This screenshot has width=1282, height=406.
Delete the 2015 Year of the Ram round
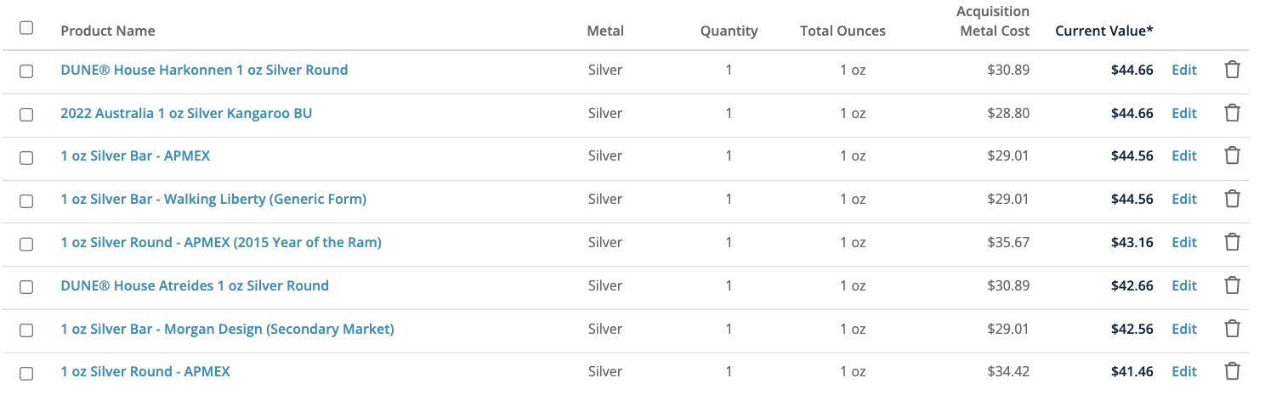pyautogui.click(x=1232, y=242)
